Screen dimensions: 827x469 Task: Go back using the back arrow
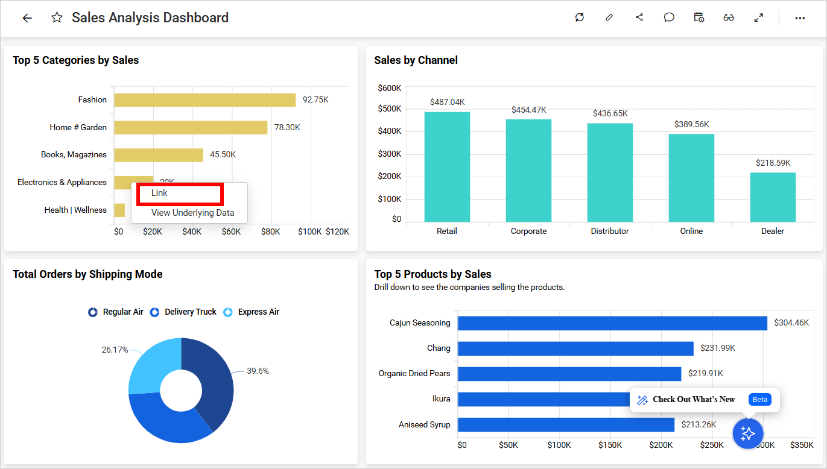coord(27,18)
